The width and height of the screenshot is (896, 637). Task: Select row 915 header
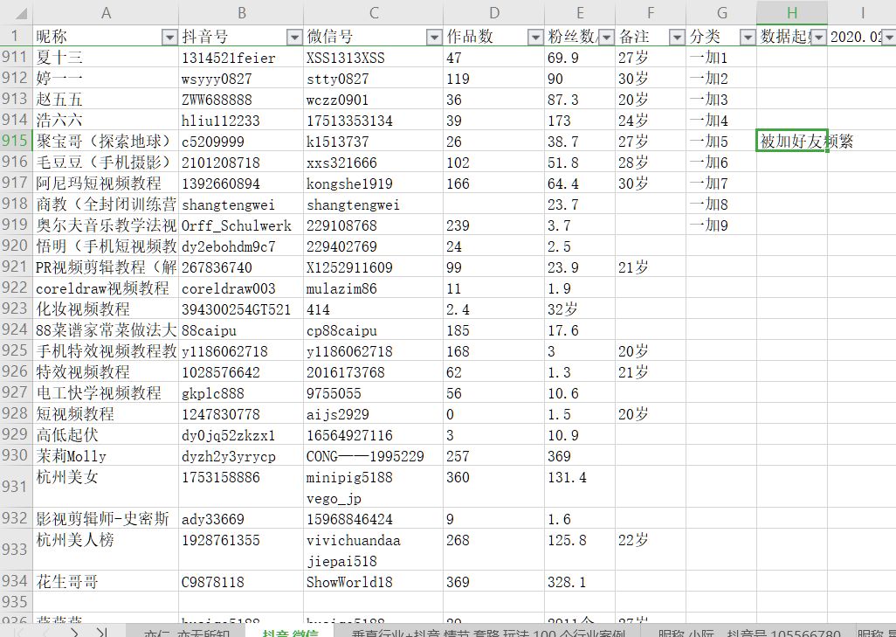[16, 141]
